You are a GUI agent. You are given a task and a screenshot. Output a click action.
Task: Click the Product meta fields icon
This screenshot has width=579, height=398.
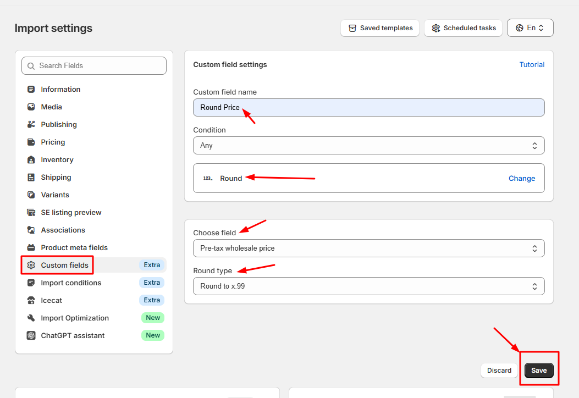tap(31, 248)
